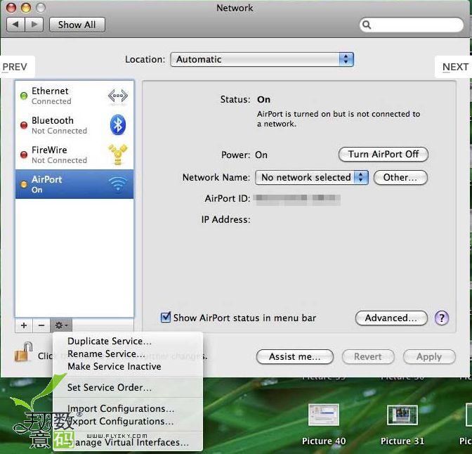Click the blue Bluetooth icon
The height and width of the screenshot is (454, 472).
(118, 124)
